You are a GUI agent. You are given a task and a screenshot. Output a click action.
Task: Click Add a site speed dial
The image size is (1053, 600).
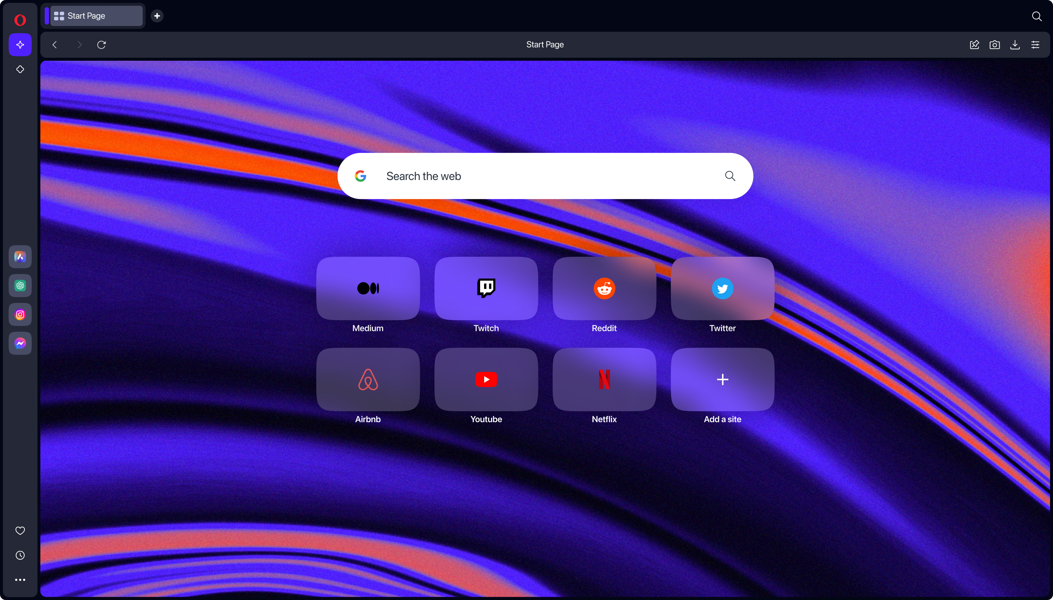point(722,379)
